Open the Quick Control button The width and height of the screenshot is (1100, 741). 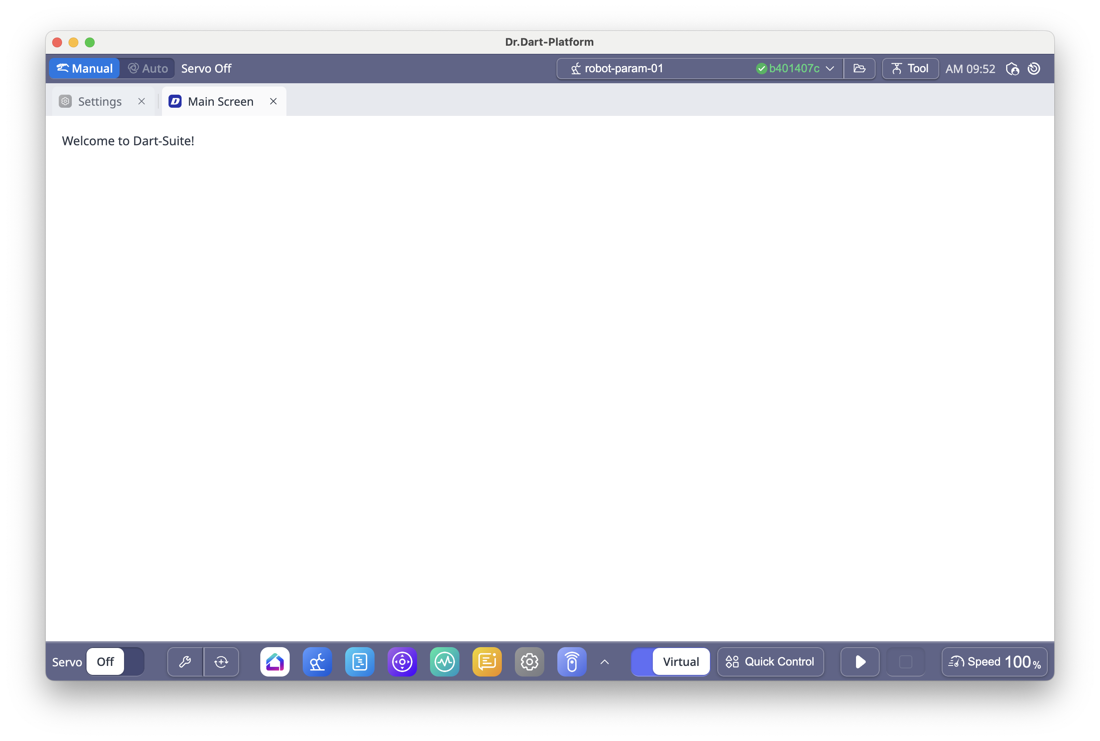[x=770, y=661]
